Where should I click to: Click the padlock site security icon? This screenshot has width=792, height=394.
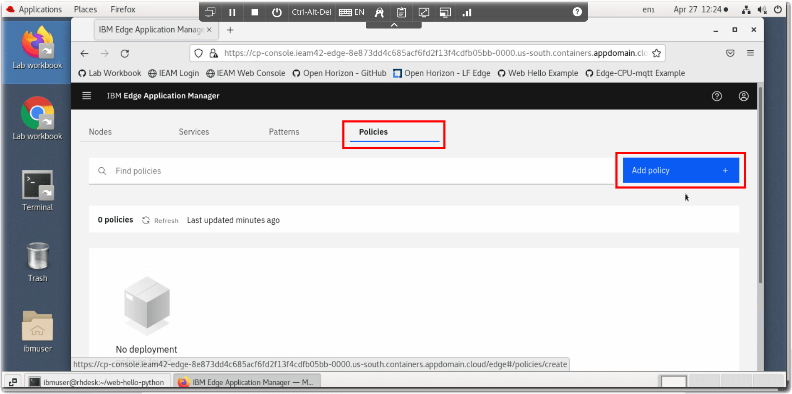coord(214,53)
